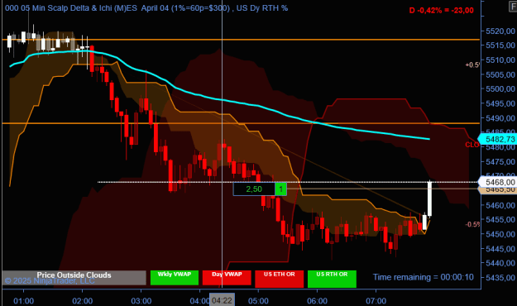Select the 2,50 position profit label
The image size is (517, 306).
254,189
